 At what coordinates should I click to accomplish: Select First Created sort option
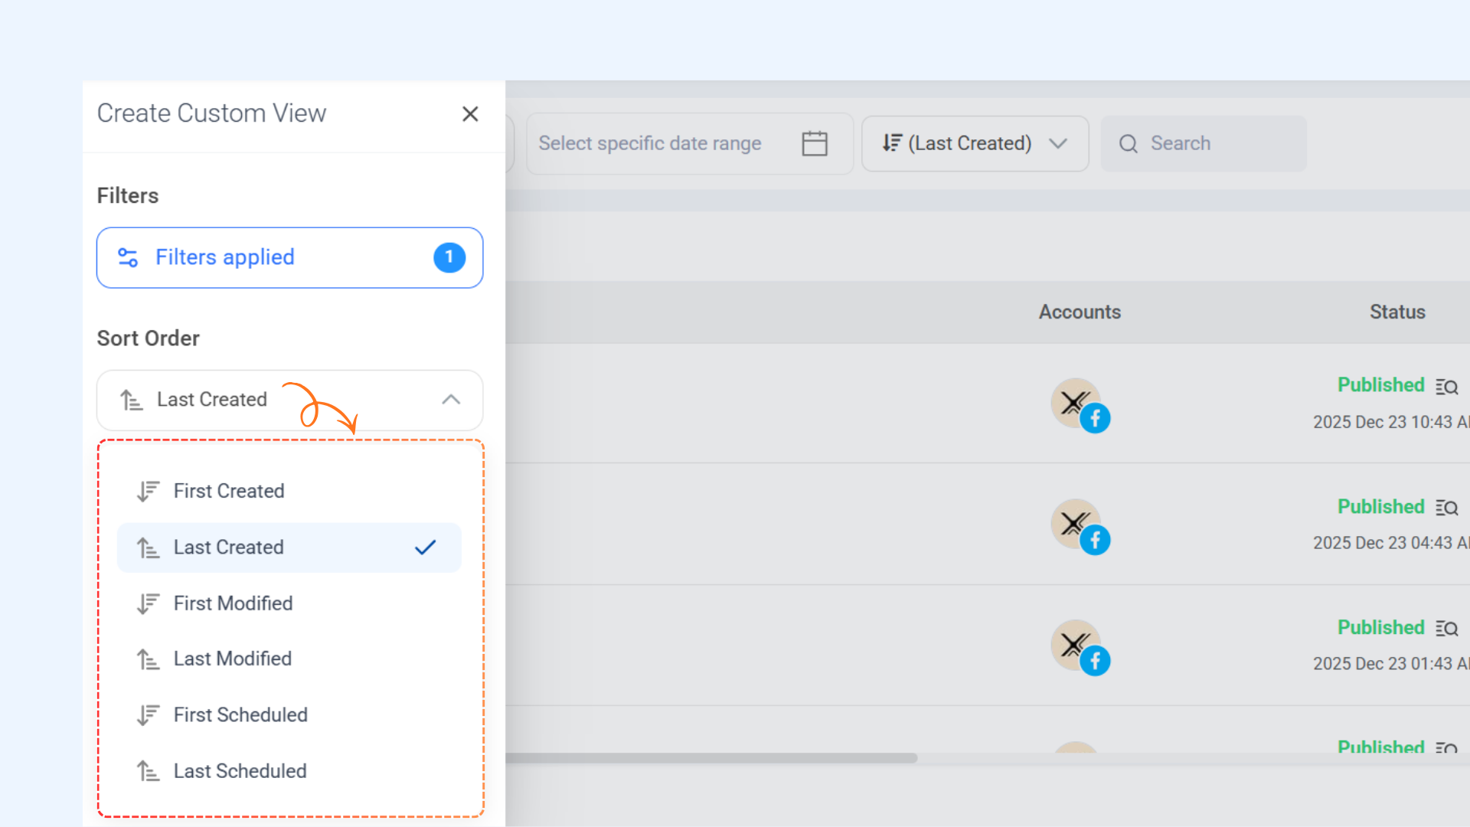(229, 491)
